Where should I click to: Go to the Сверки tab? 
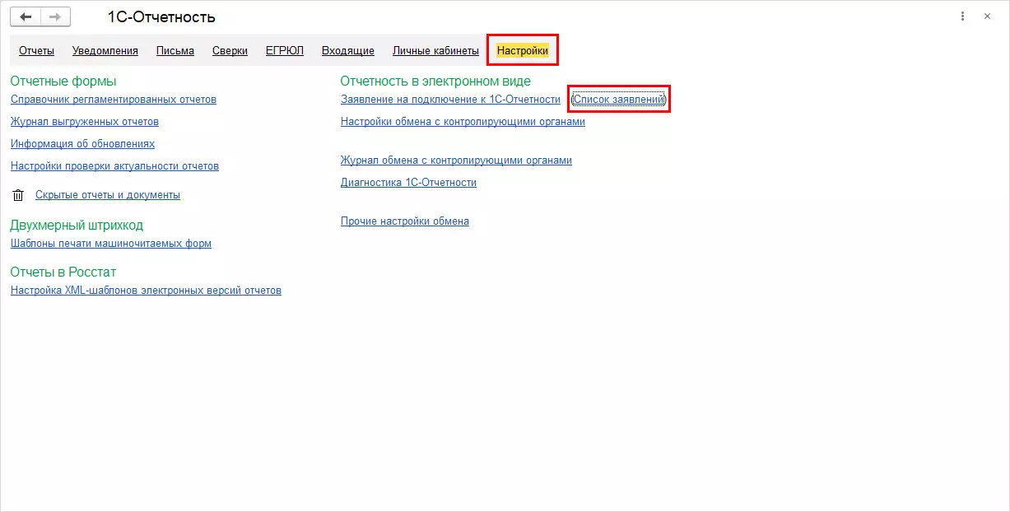pyautogui.click(x=230, y=51)
